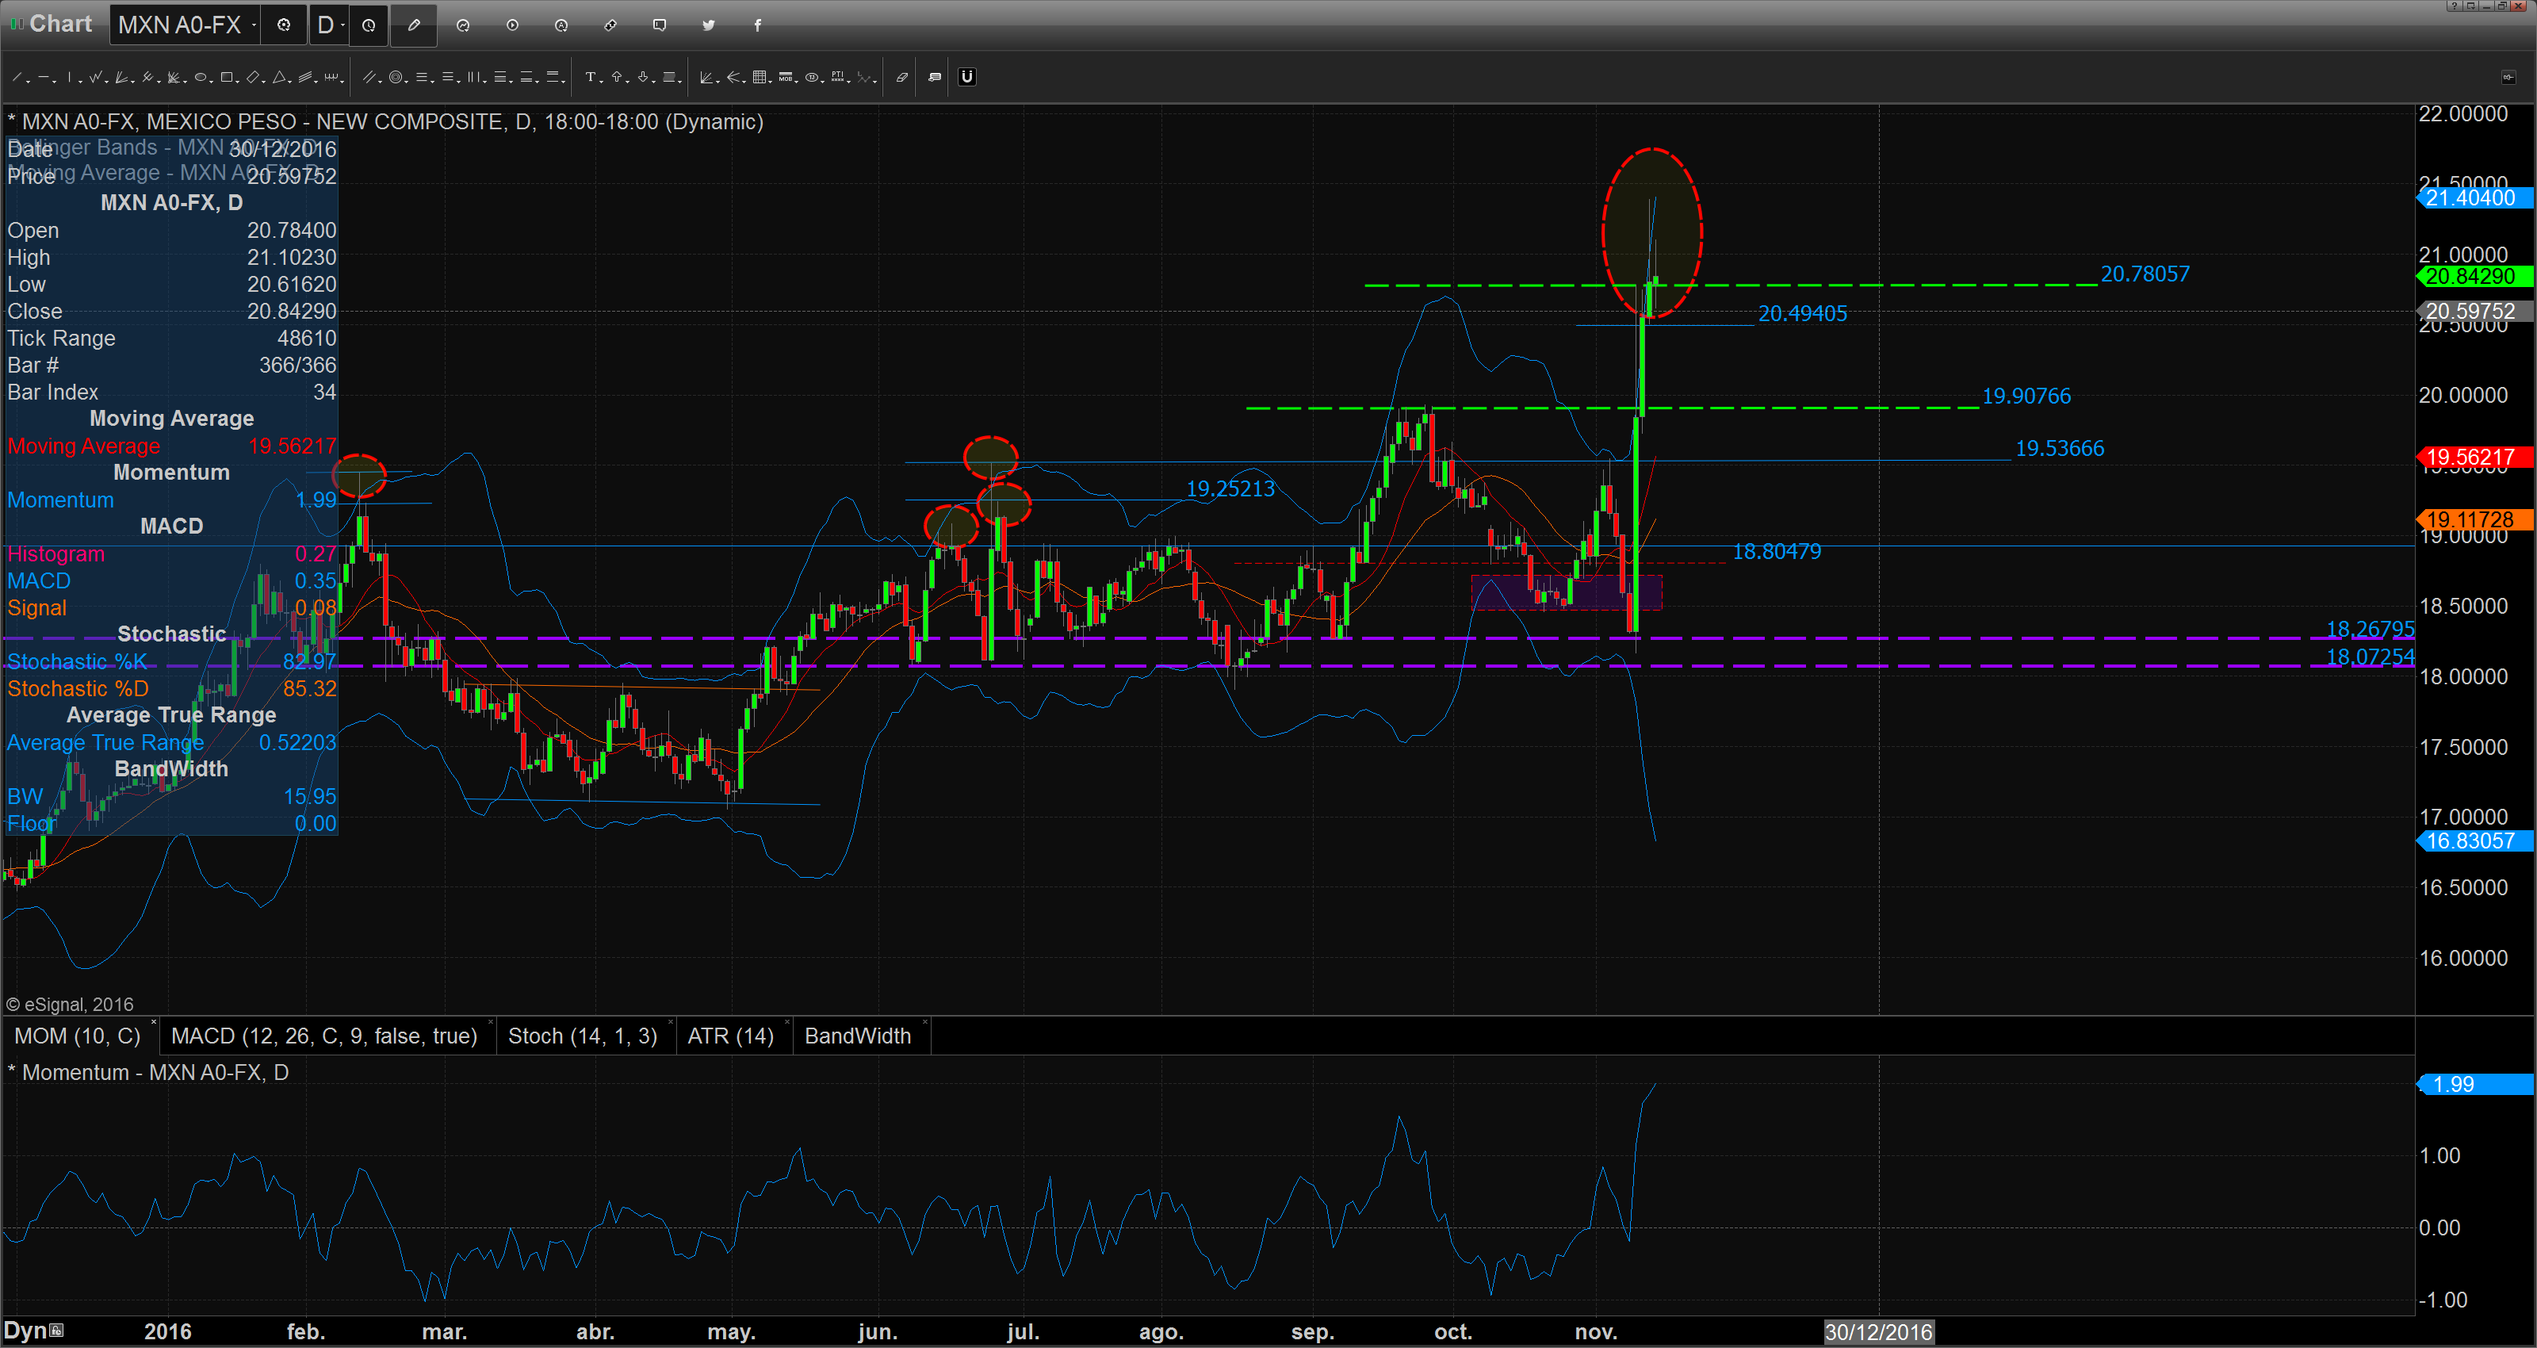The height and width of the screenshot is (1348, 2537).
Task: Select the Gann fan tool
Action: tap(122, 77)
